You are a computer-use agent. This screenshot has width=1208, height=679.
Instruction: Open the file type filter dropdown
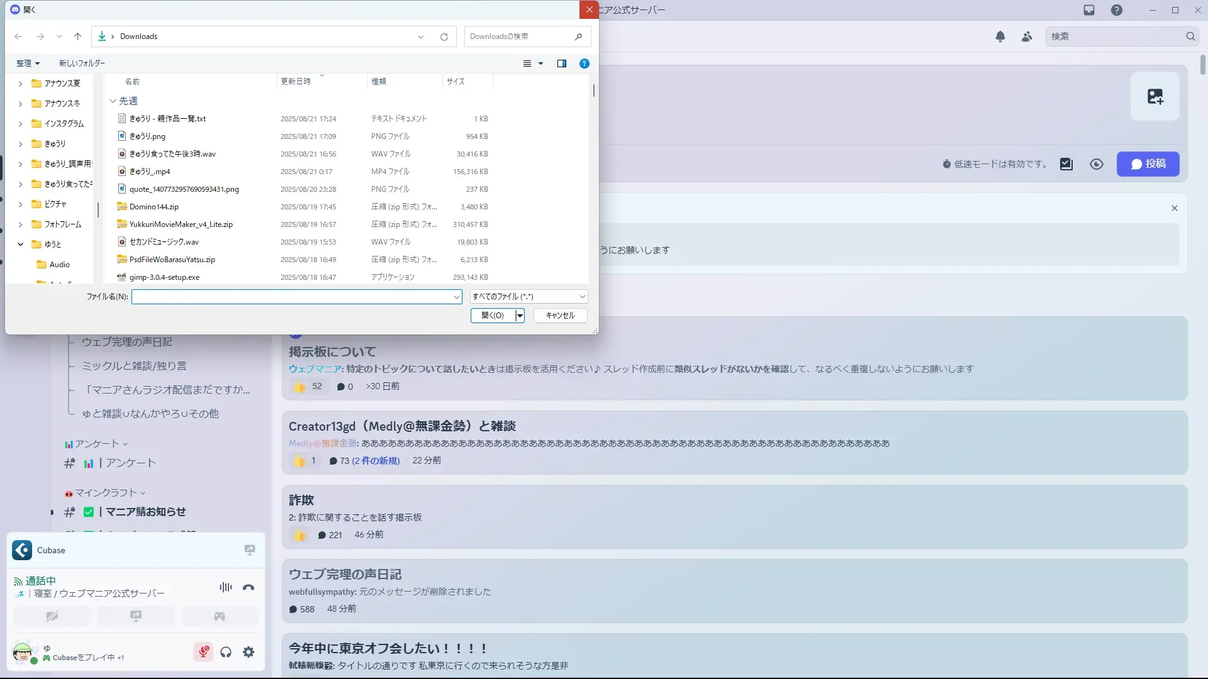[528, 297]
